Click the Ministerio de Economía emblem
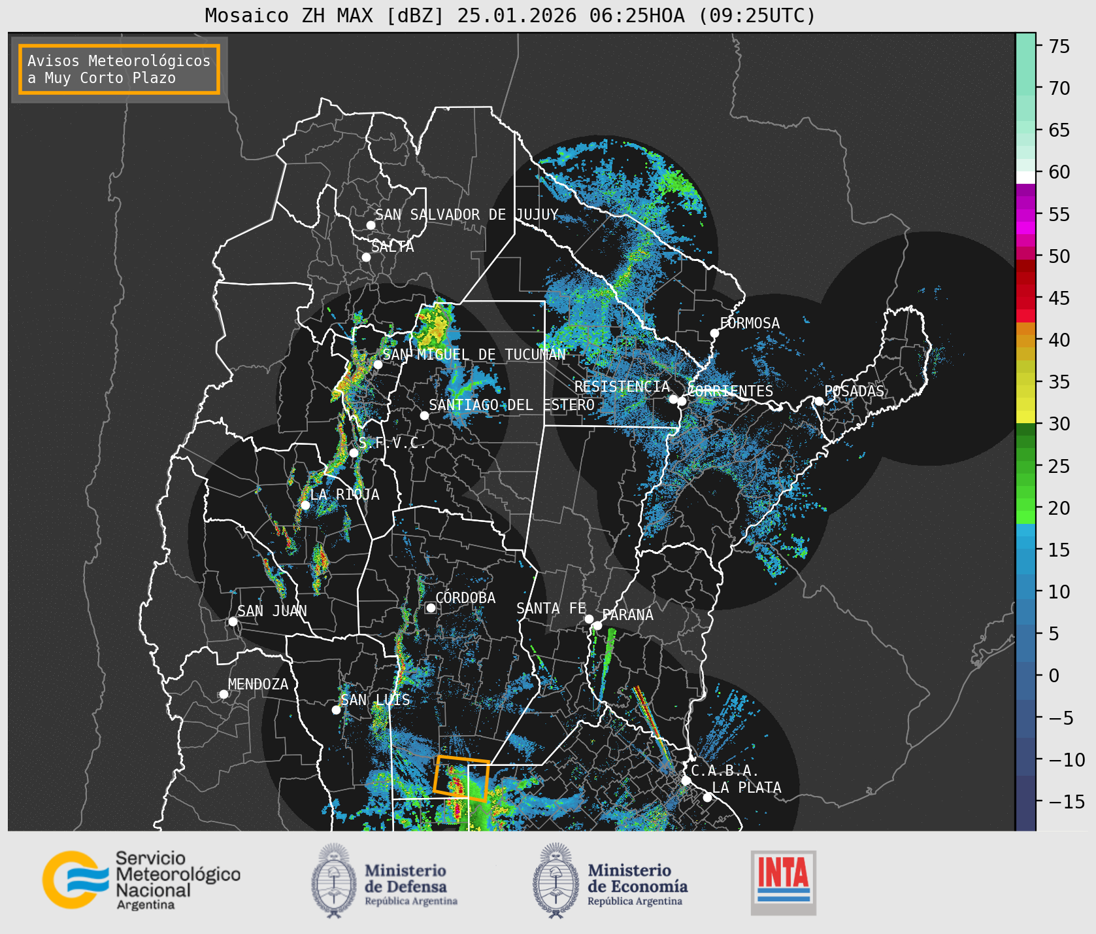This screenshot has width=1096, height=934. click(x=557, y=880)
